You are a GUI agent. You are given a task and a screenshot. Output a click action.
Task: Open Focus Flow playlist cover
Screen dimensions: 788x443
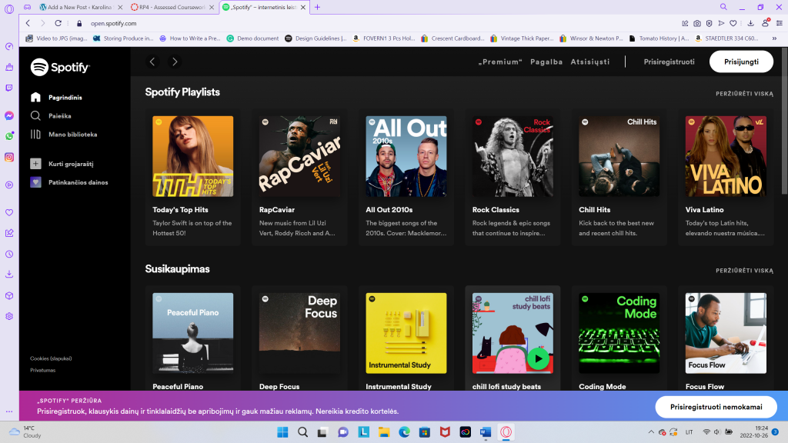click(726, 333)
